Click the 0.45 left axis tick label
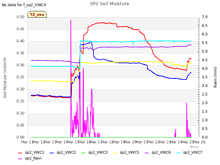220x165 pixels. pos(21,29)
